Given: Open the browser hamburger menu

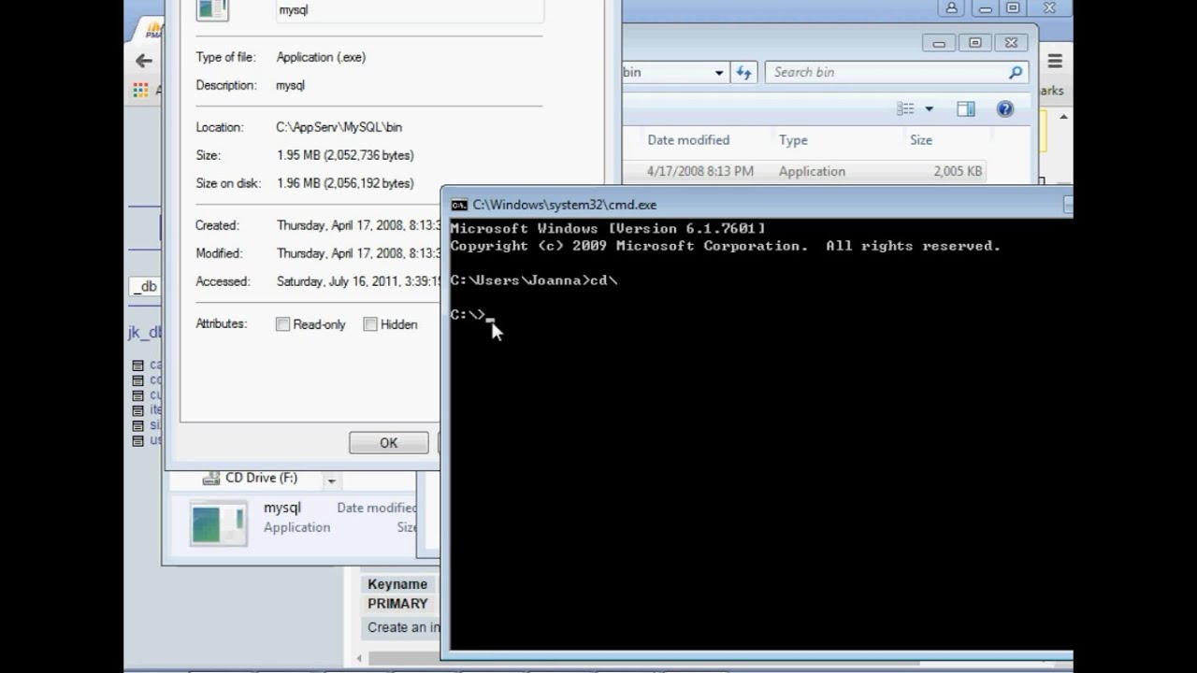Looking at the screenshot, I should click(x=1055, y=61).
